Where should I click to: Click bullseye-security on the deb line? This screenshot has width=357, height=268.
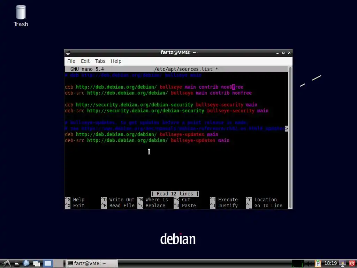pos(220,105)
